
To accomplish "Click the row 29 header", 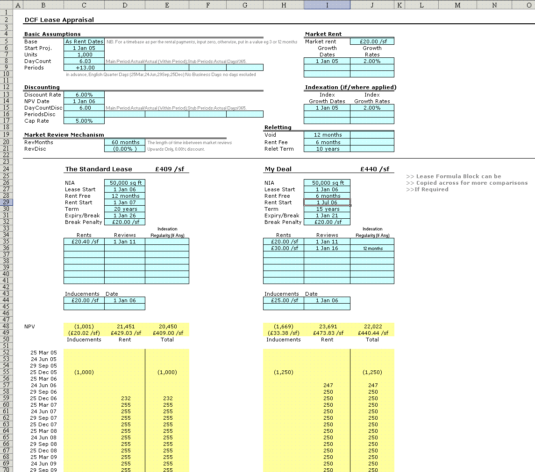I will pos(6,202).
